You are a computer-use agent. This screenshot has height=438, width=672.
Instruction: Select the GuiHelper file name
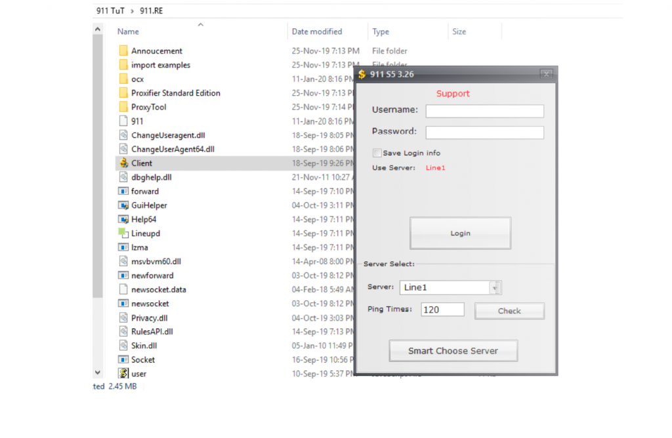point(149,205)
